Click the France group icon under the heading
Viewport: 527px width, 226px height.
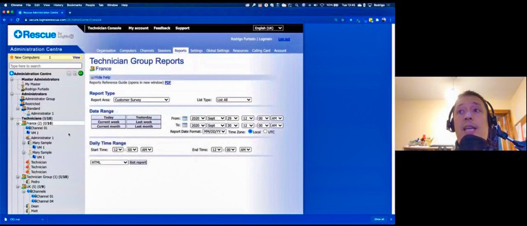point(92,69)
